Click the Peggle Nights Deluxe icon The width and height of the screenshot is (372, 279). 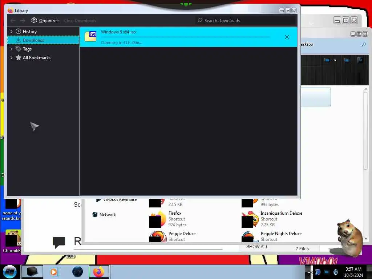(250, 236)
